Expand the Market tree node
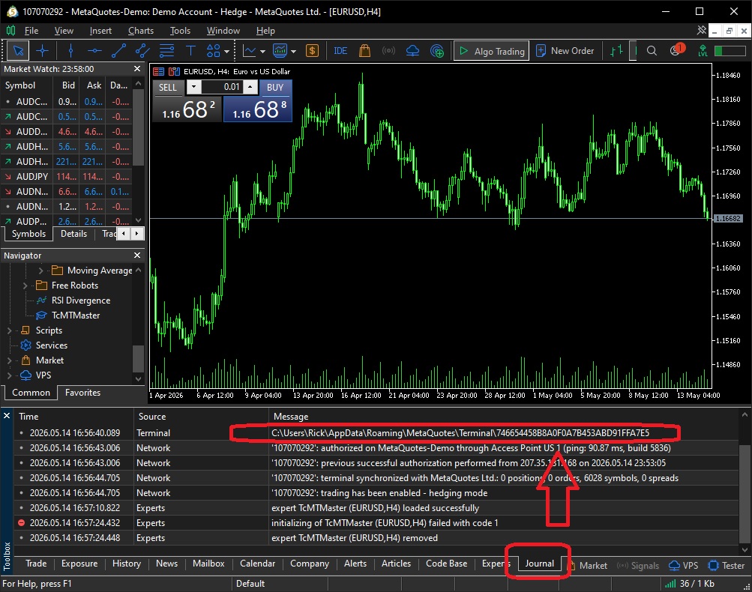The image size is (752, 592). click(10, 360)
